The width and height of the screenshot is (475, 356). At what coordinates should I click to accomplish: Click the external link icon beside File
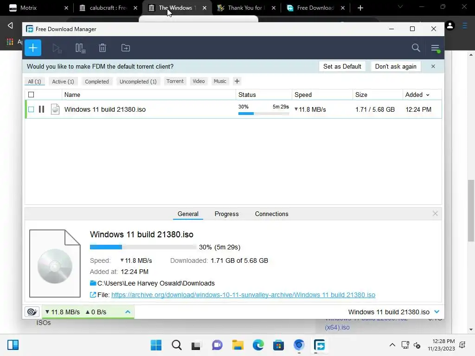[93, 295]
